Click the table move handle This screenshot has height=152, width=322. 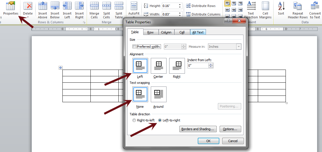pyautogui.click(x=61, y=68)
